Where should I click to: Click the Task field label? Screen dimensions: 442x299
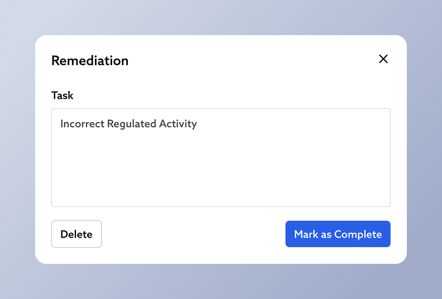(63, 95)
